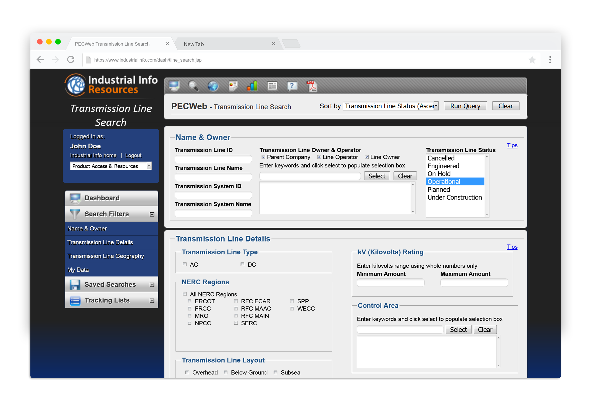Collapse the Search Filters section
Image resolution: width=593 pixels, height=402 pixels.
coord(152,214)
